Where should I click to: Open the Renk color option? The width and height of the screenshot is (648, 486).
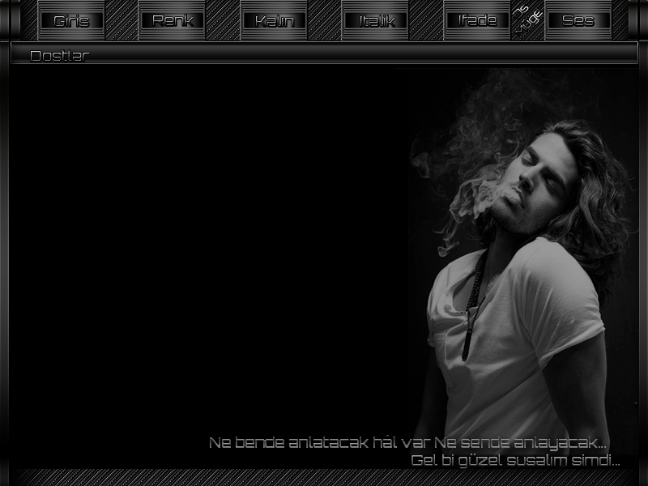tap(173, 21)
